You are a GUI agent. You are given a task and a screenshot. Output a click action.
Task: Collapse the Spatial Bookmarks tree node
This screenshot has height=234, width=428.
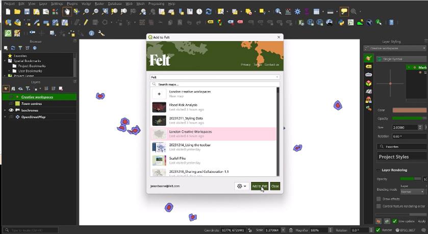[5, 61]
